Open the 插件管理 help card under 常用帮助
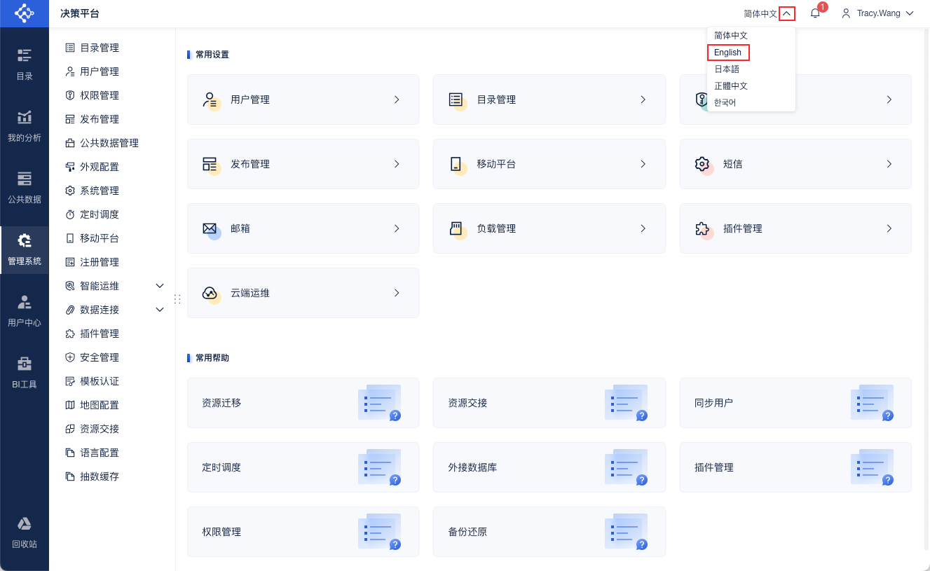The width and height of the screenshot is (930, 571). point(795,467)
